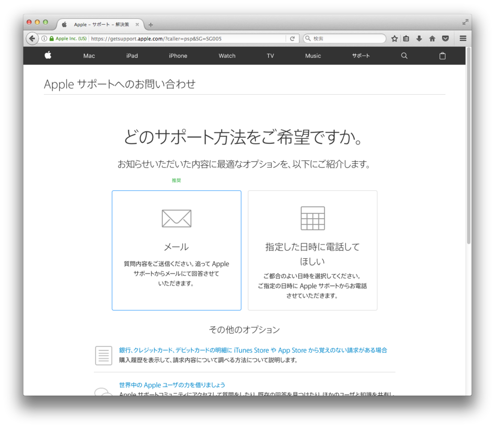Go to home page via house icon

point(432,39)
